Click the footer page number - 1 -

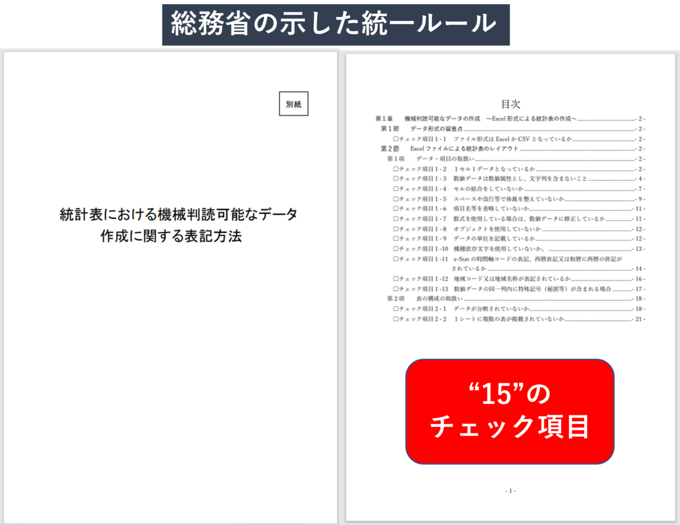[x=510, y=491]
